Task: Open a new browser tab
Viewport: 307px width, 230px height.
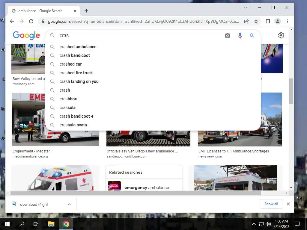Action: point(86,11)
